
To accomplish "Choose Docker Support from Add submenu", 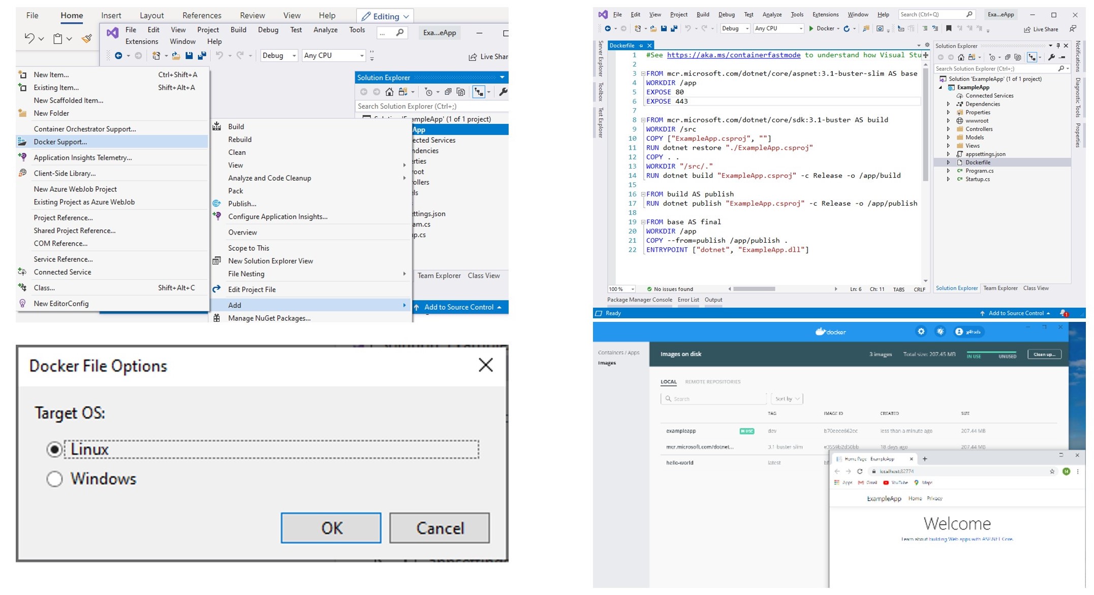I will pyautogui.click(x=60, y=142).
